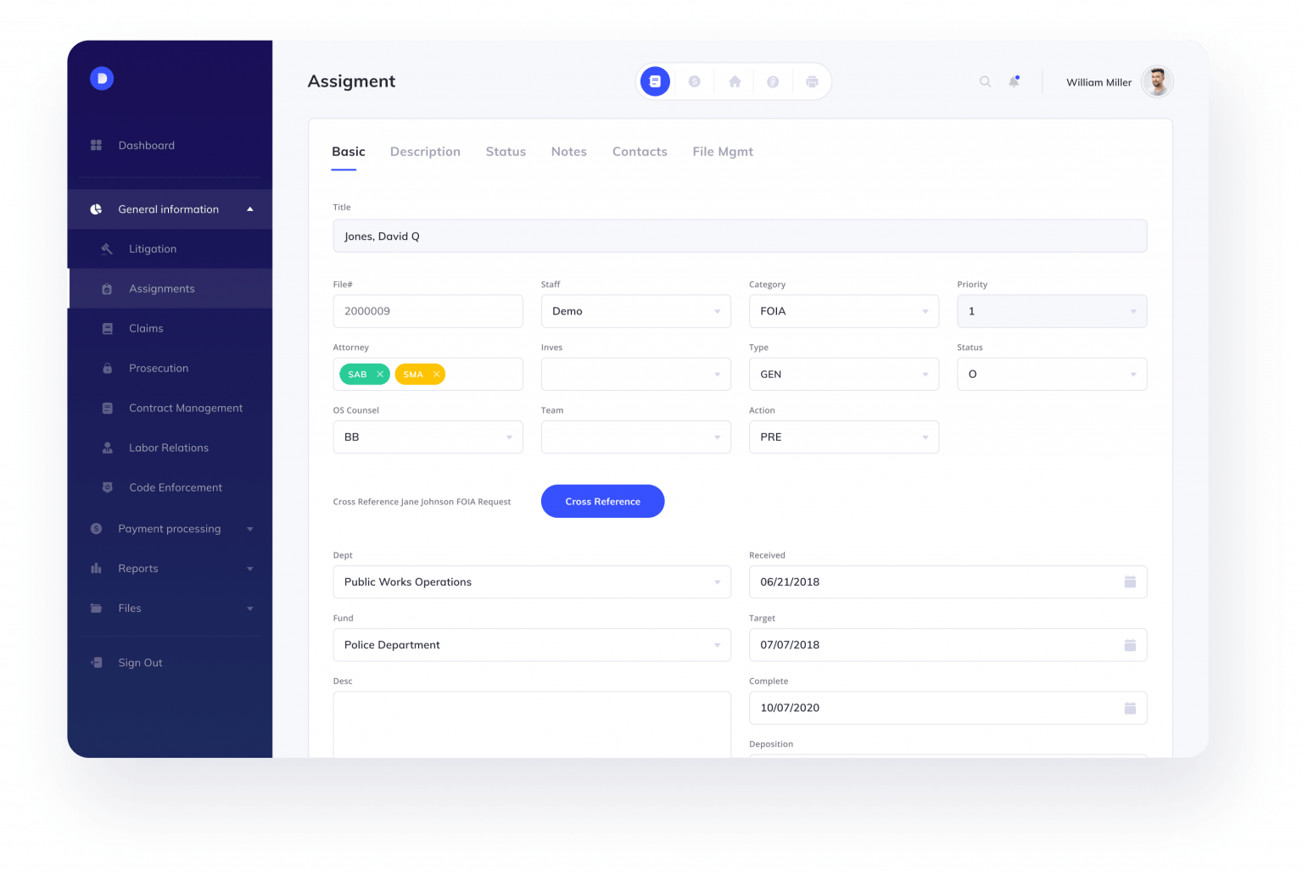Open the notifications bell icon
Screen dimensions: 1303x879
[x=1014, y=81]
